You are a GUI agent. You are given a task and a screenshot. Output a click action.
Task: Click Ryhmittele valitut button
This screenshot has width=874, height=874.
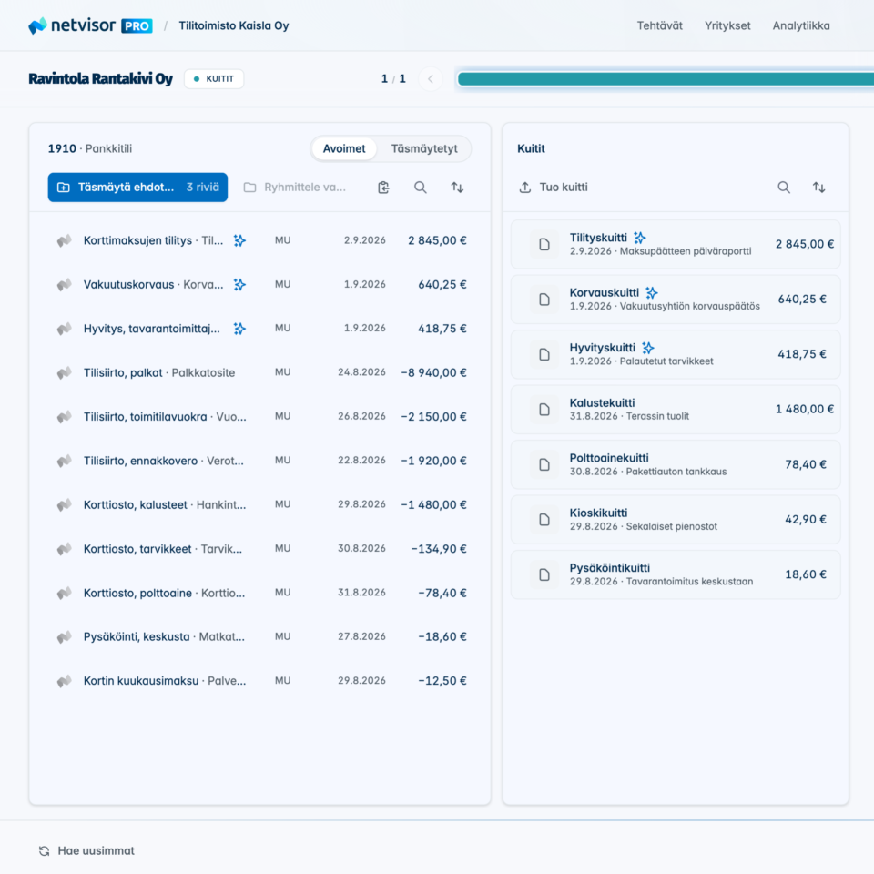point(295,188)
